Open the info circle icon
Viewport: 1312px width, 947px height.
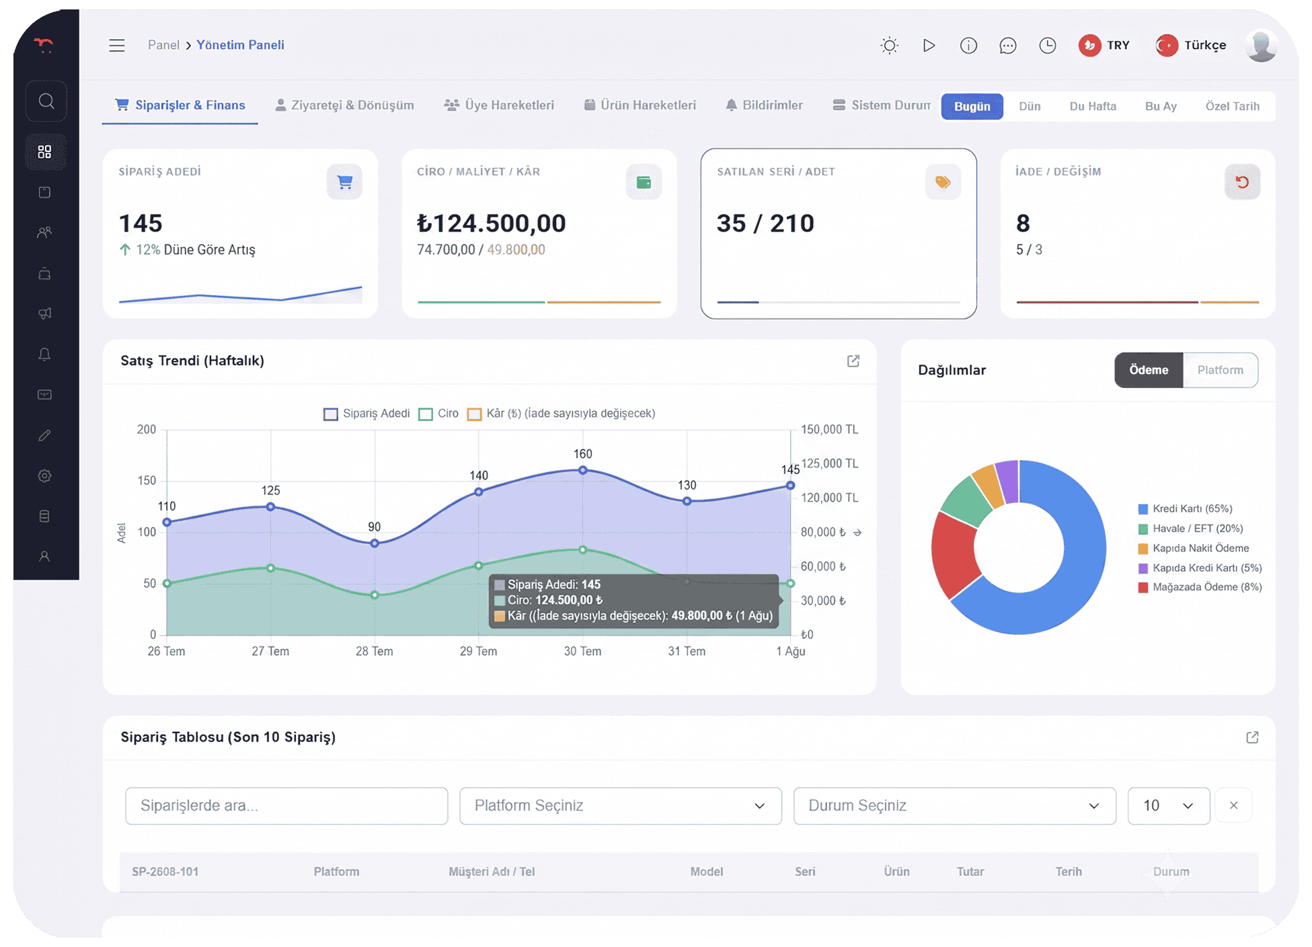point(968,45)
